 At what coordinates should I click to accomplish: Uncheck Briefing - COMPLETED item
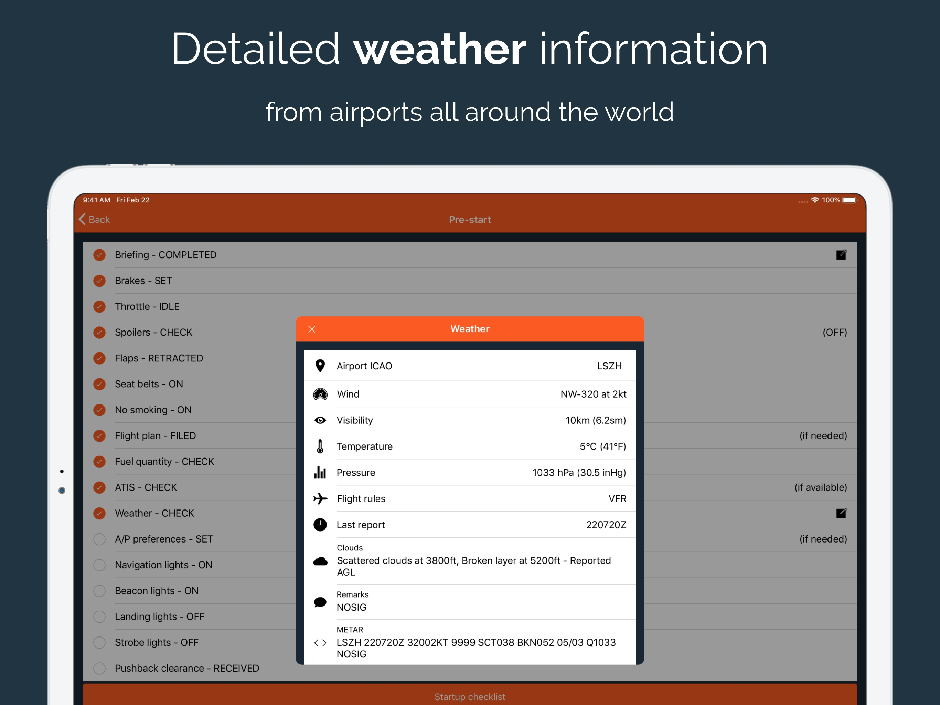point(99,255)
